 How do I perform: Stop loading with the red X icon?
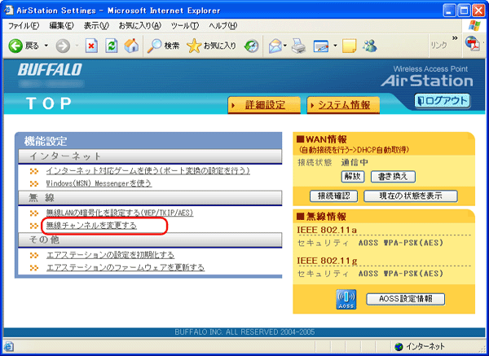pos(91,46)
